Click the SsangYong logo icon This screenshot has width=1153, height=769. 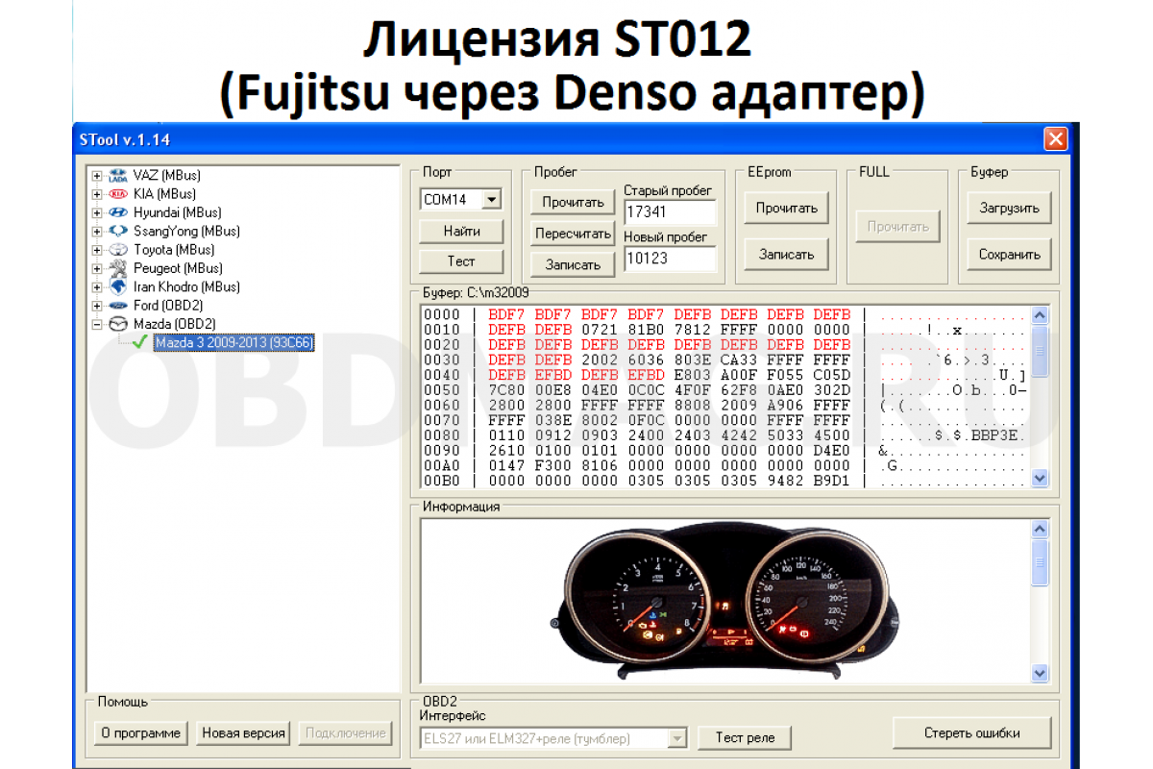pos(118,231)
